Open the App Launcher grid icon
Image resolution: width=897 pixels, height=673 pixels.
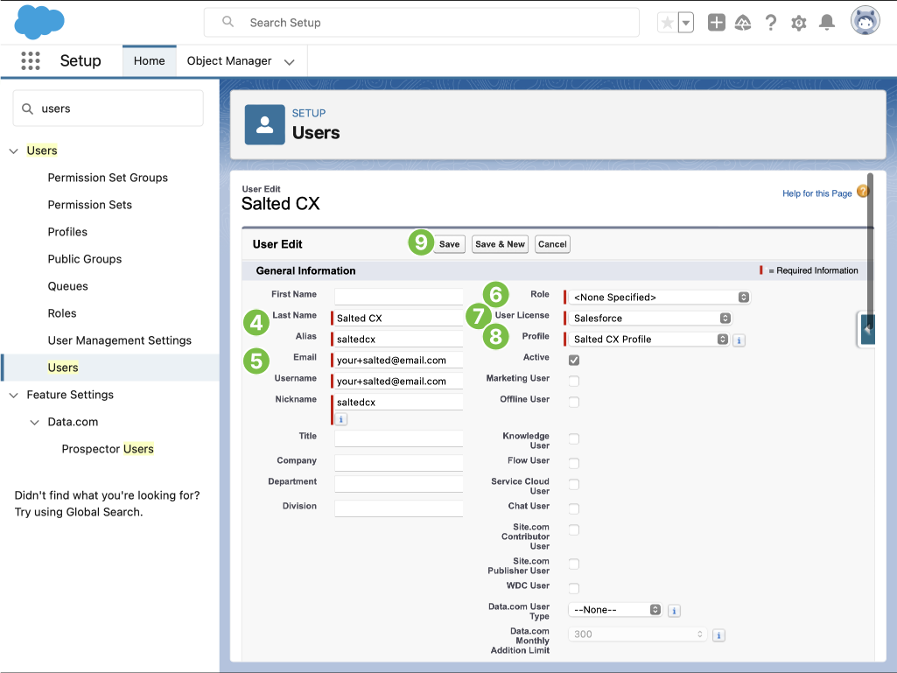coord(31,61)
